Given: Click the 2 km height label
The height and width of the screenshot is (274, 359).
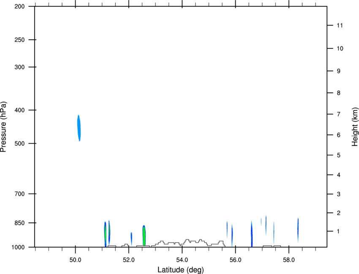Looking at the screenshot, I should (339, 213).
